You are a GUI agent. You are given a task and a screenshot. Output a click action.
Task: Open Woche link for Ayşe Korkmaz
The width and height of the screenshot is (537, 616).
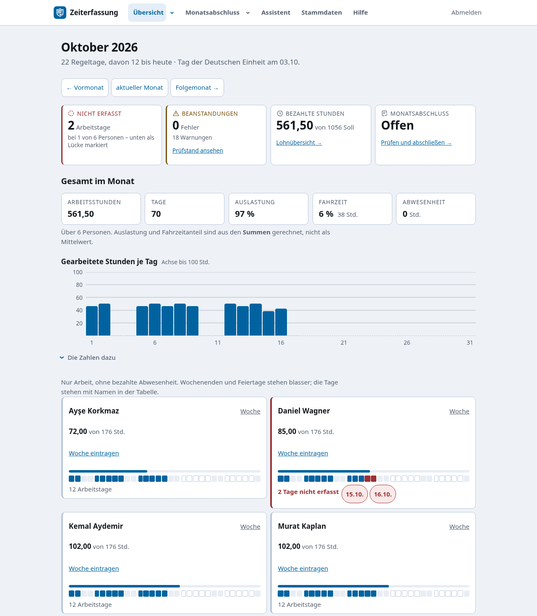(x=250, y=411)
